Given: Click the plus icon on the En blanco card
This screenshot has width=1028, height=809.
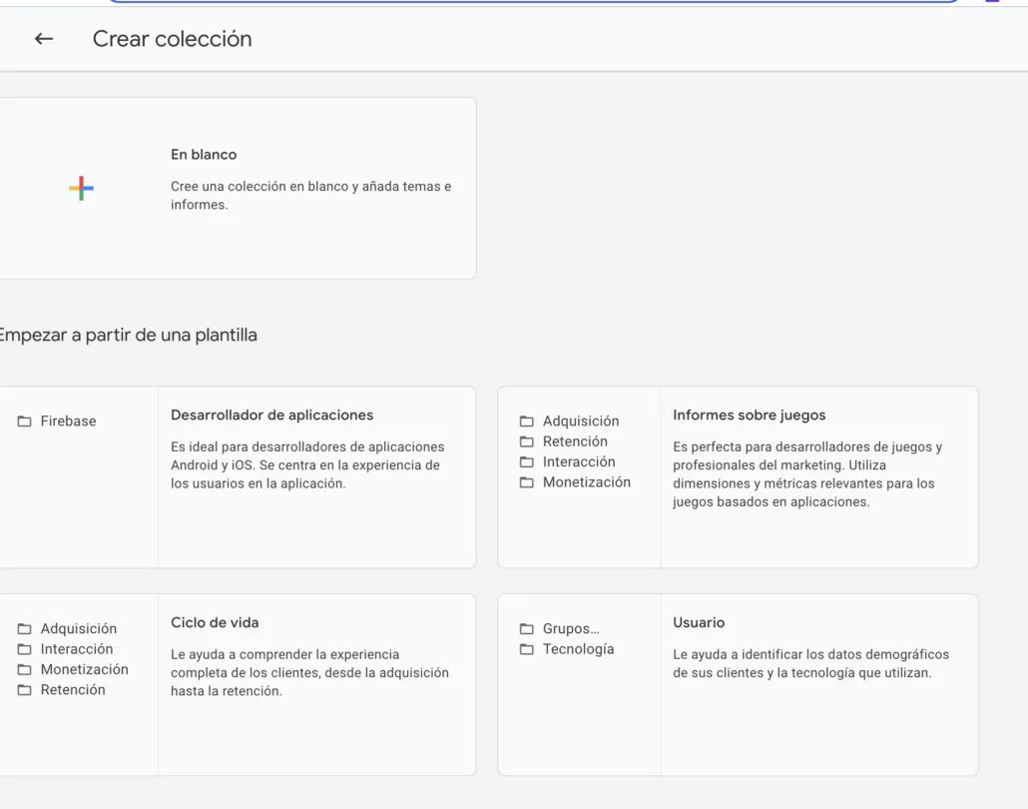Looking at the screenshot, I should (x=81, y=188).
